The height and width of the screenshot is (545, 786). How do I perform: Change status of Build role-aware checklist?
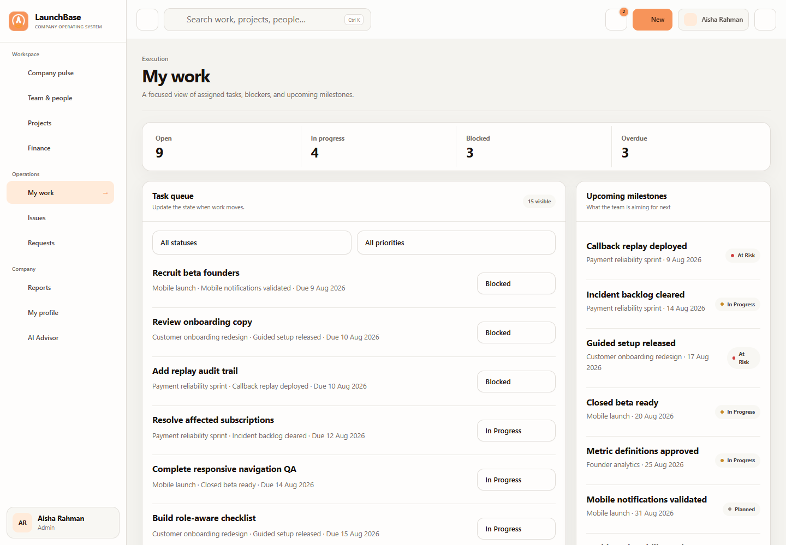(516, 529)
